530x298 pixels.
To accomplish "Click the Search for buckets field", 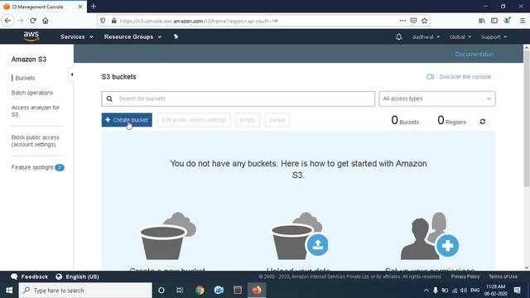I will (x=238, y=99).
